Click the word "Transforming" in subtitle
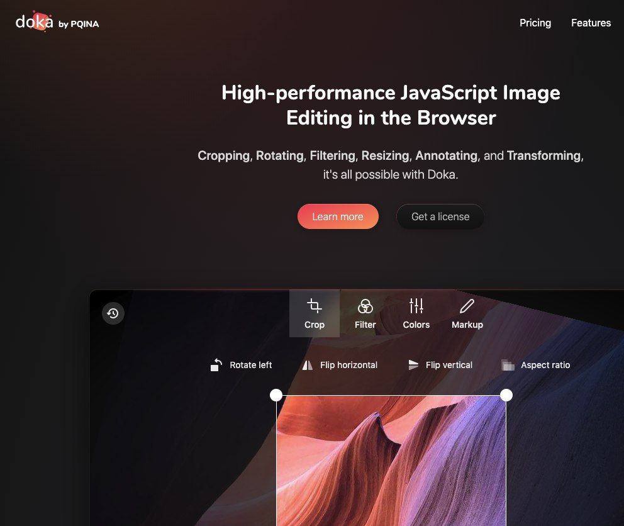This screenshot has width=624, height=526. pyautogui.click(x=543, y=155)
